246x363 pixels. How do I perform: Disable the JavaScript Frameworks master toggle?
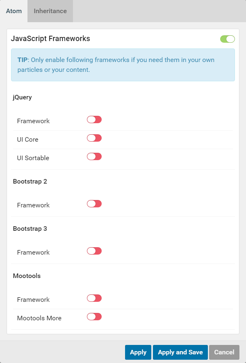click(x=228, y=39)
